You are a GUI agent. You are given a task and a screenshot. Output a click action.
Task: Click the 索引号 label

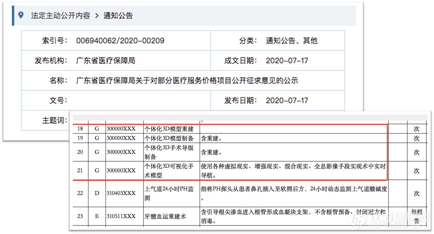point(54,41)
